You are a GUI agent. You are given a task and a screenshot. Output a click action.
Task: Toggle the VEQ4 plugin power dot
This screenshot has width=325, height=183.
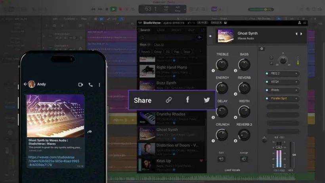click(267, 82)
